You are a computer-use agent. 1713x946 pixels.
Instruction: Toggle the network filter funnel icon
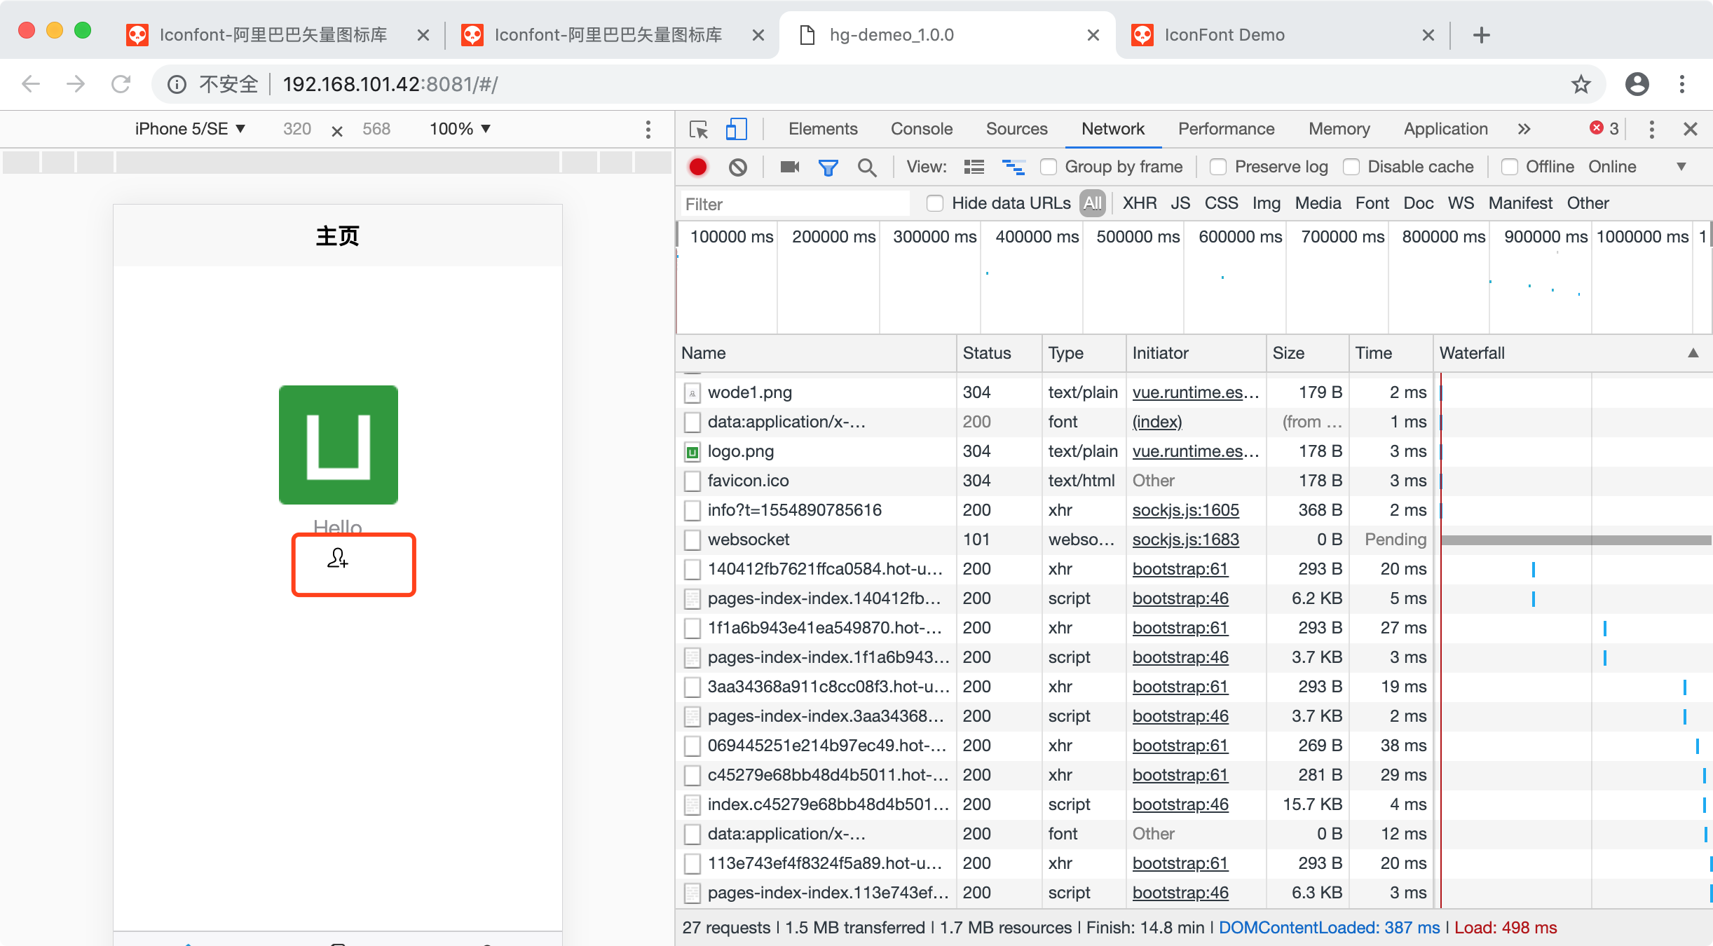pos(828,167)
